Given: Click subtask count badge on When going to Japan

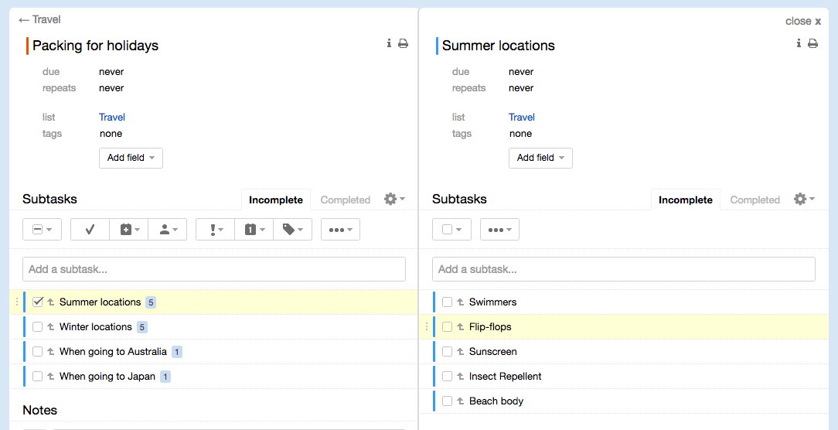Looking at the screenshot, I should [165, 377].
